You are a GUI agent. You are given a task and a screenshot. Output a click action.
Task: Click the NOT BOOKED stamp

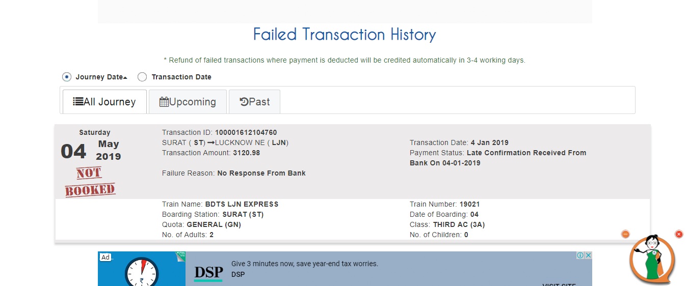point(90,182)
